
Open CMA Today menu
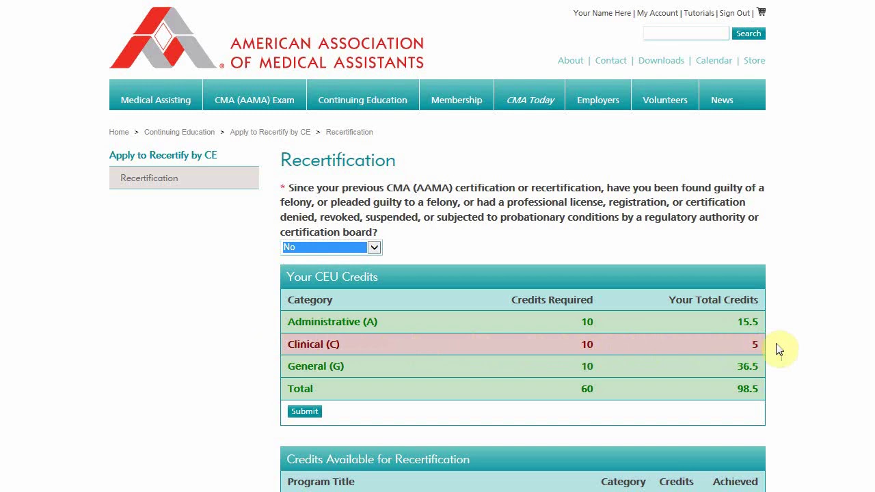(x=530, y=95)
